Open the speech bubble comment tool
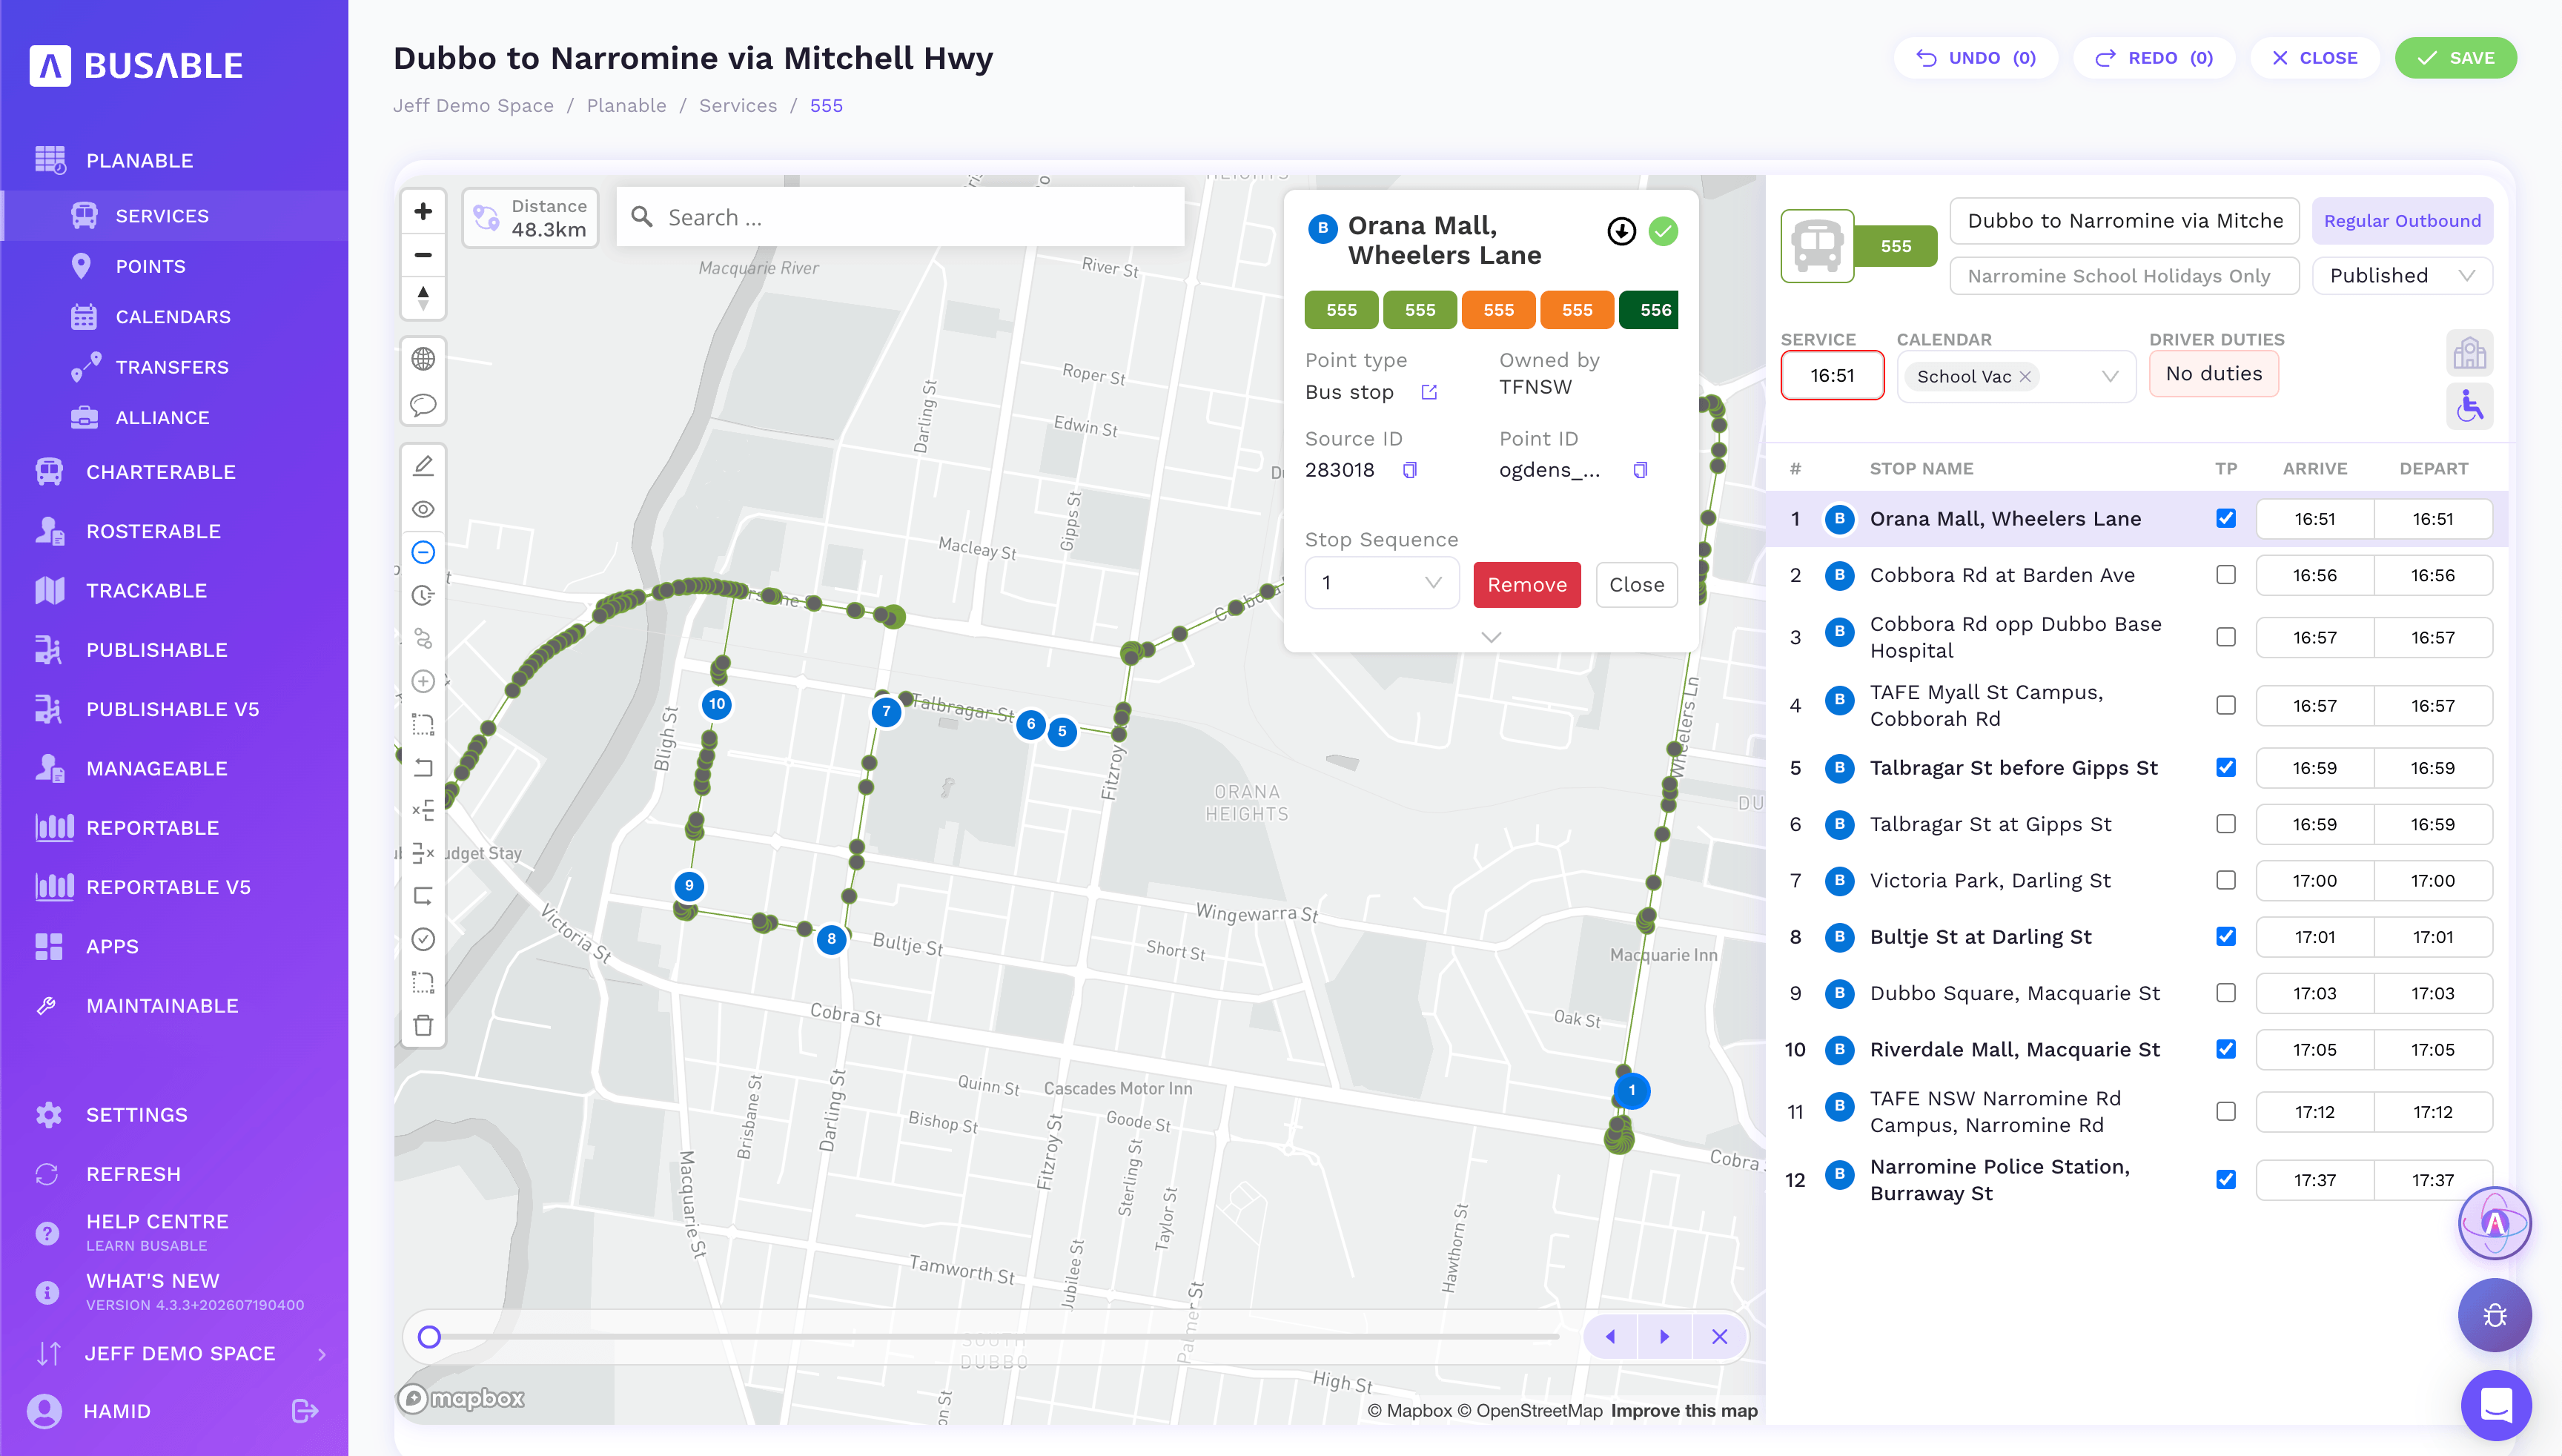The width and height of the screenshot is (2562, 1456). tap(423, 405)
